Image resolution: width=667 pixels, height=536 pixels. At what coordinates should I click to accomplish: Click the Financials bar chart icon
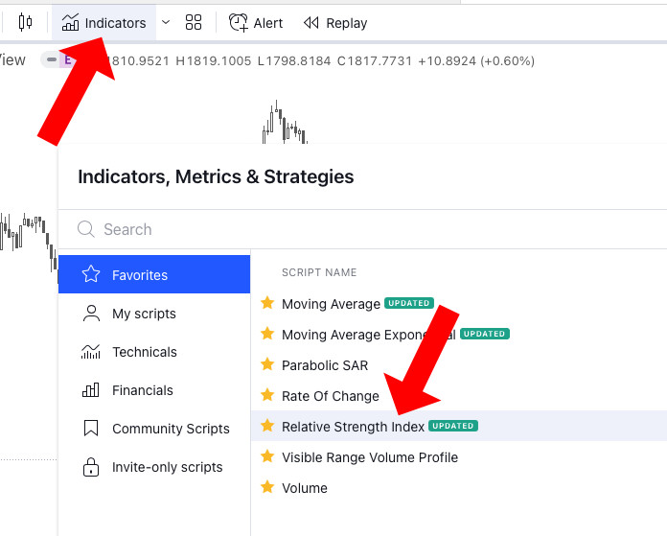tap(91, 389)
